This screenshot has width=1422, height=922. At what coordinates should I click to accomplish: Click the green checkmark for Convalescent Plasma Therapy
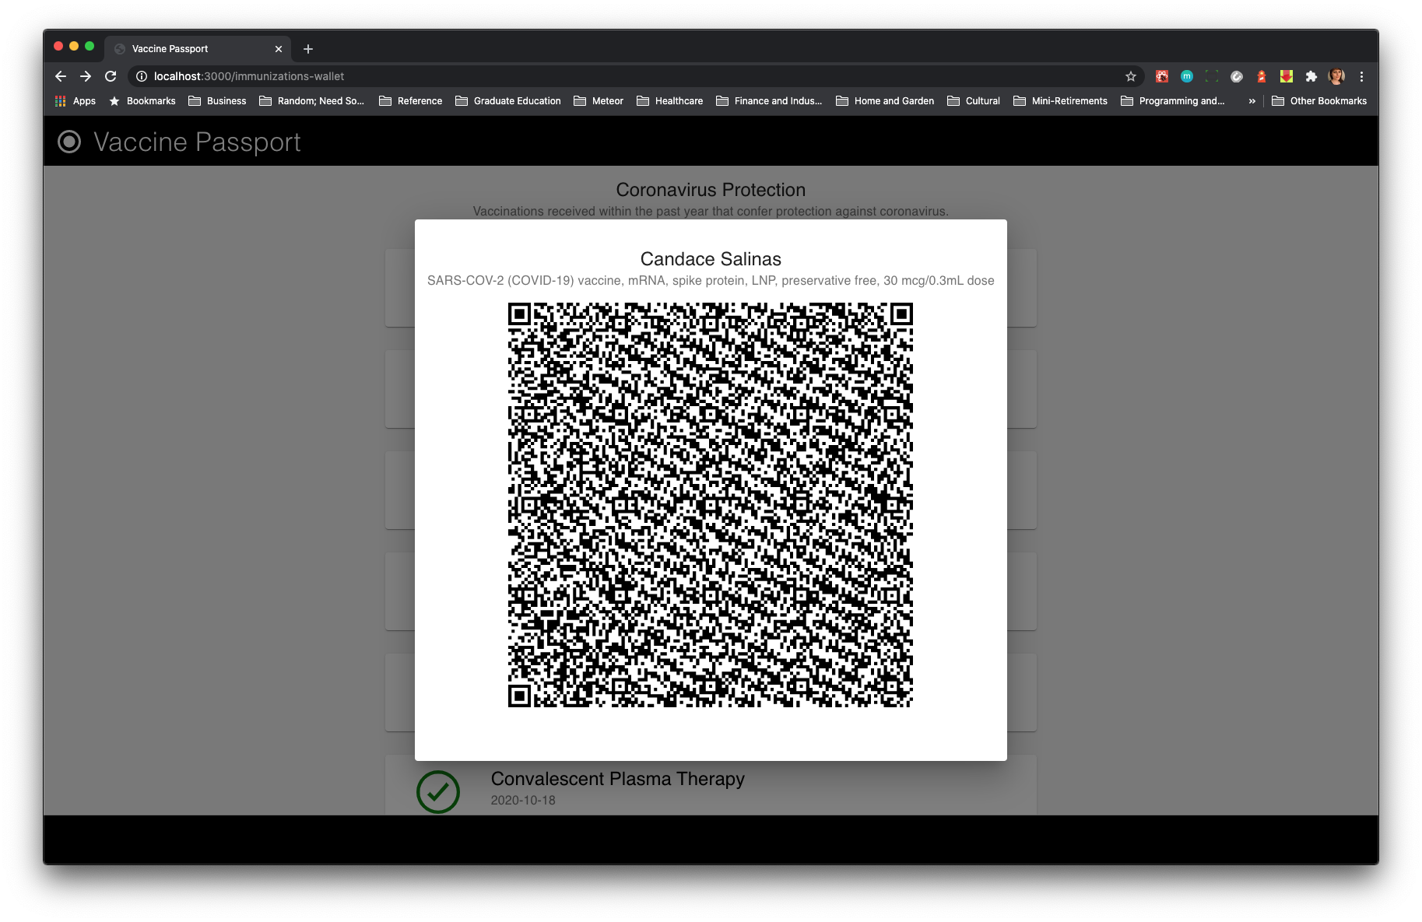coord(438,792)
